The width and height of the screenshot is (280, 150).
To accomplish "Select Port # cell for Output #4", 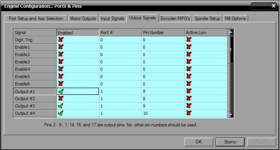I will (120, 113).
